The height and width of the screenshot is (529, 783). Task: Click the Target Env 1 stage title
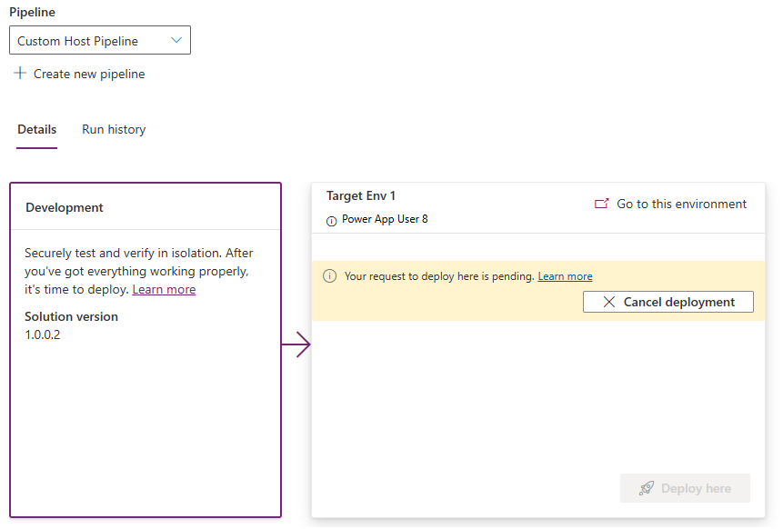click(x=361, y=195)
